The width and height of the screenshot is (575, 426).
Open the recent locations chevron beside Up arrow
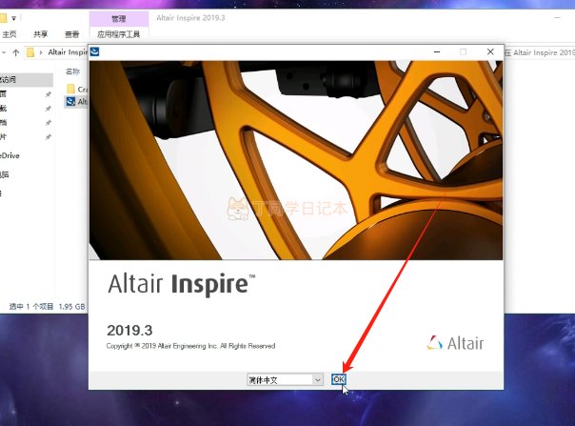pyautogui.click(x=4, y=52)
